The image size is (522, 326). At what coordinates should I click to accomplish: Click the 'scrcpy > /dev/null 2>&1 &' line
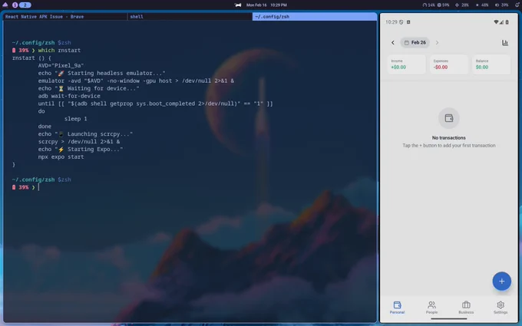tap(79, 141)
